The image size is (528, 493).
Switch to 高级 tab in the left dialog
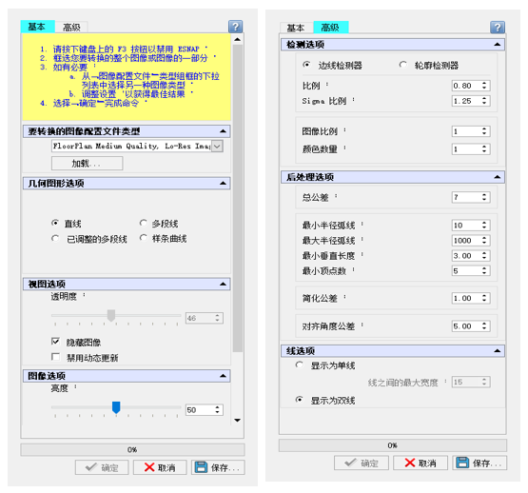(x=71, y=28)
